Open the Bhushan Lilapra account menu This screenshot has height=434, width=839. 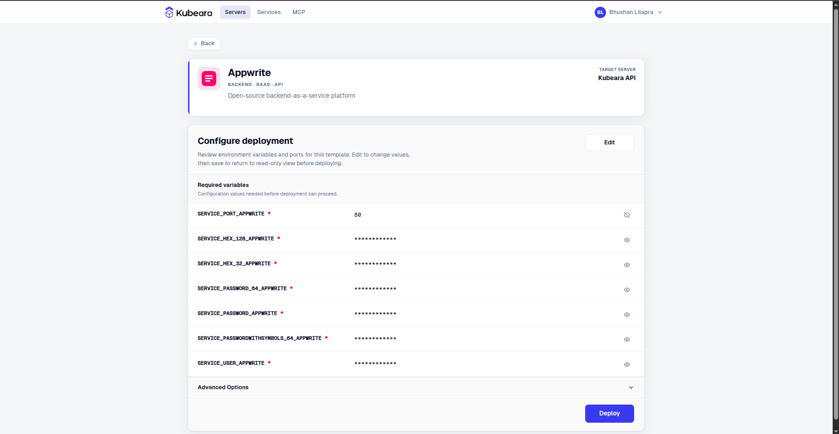click(629, 12)
